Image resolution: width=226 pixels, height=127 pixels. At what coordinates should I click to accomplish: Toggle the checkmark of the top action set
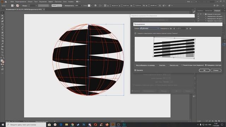pos(198,14)
